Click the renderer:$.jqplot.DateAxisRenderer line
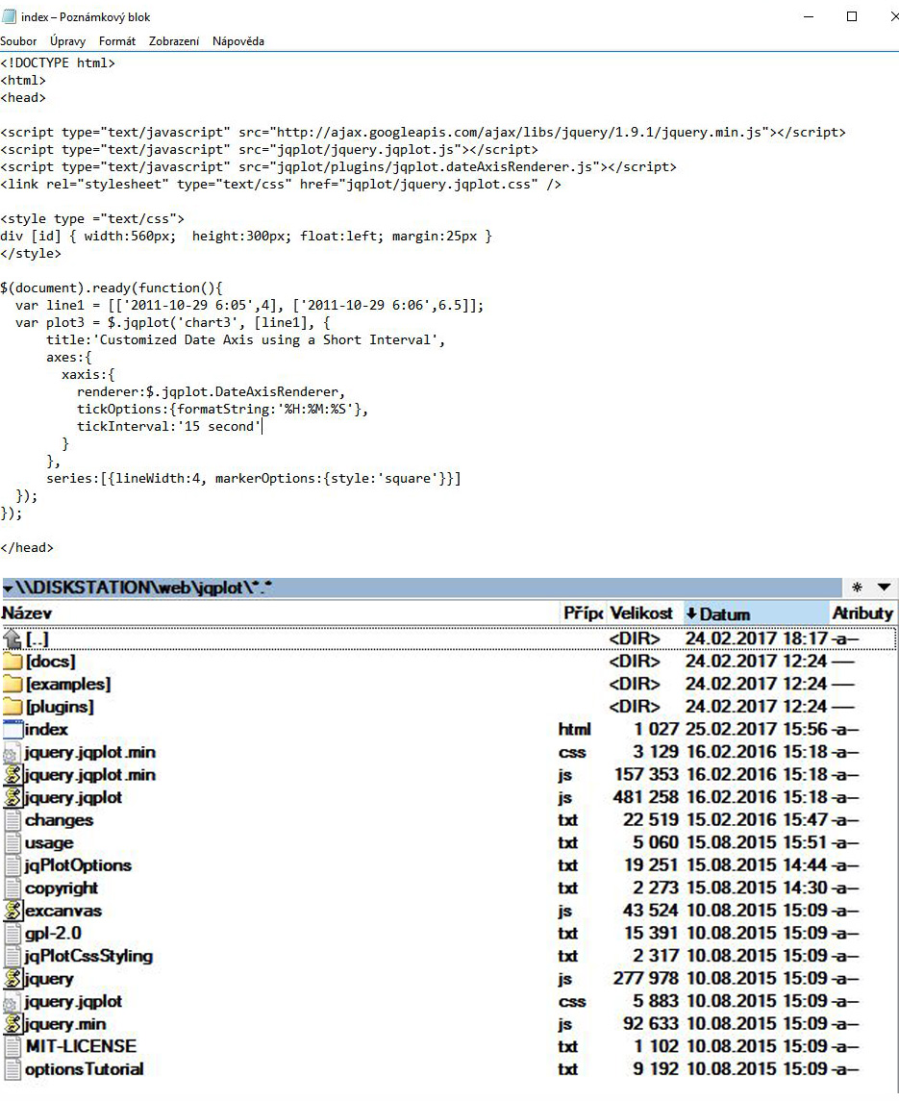Image resolution: width=899 pixels, height=1101 pixels. tap(211, 391)
